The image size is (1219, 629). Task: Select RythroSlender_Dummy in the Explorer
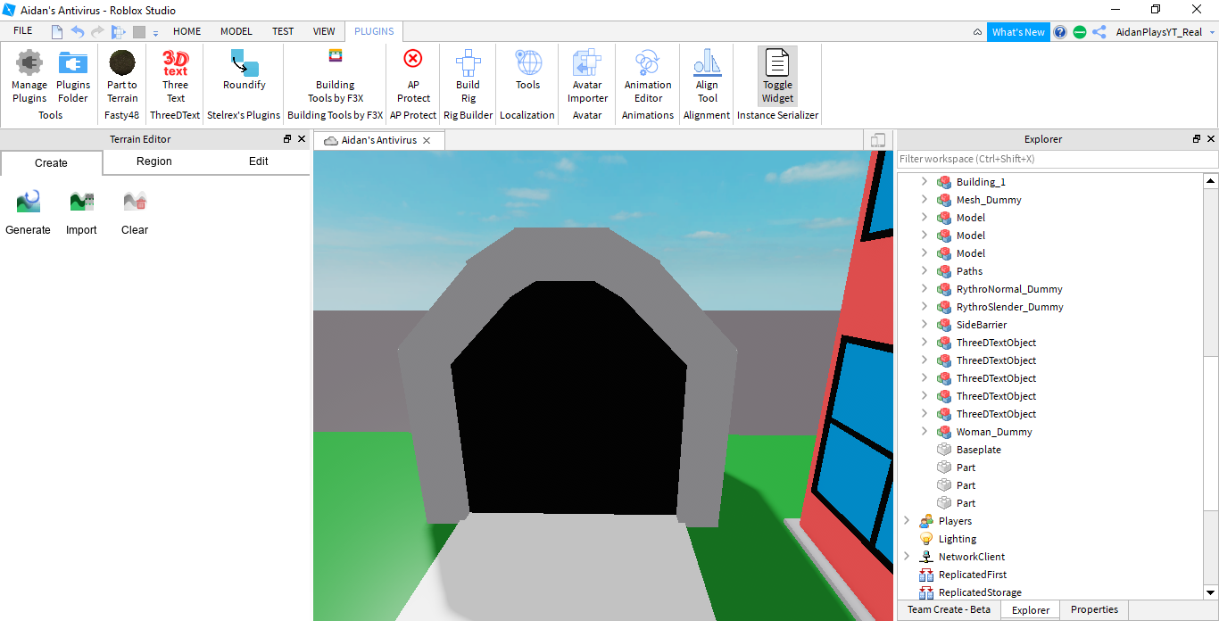click(x=1009, y=306)
